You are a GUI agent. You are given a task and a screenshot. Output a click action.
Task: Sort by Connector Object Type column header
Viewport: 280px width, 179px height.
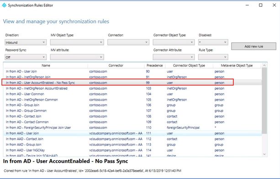189,66
